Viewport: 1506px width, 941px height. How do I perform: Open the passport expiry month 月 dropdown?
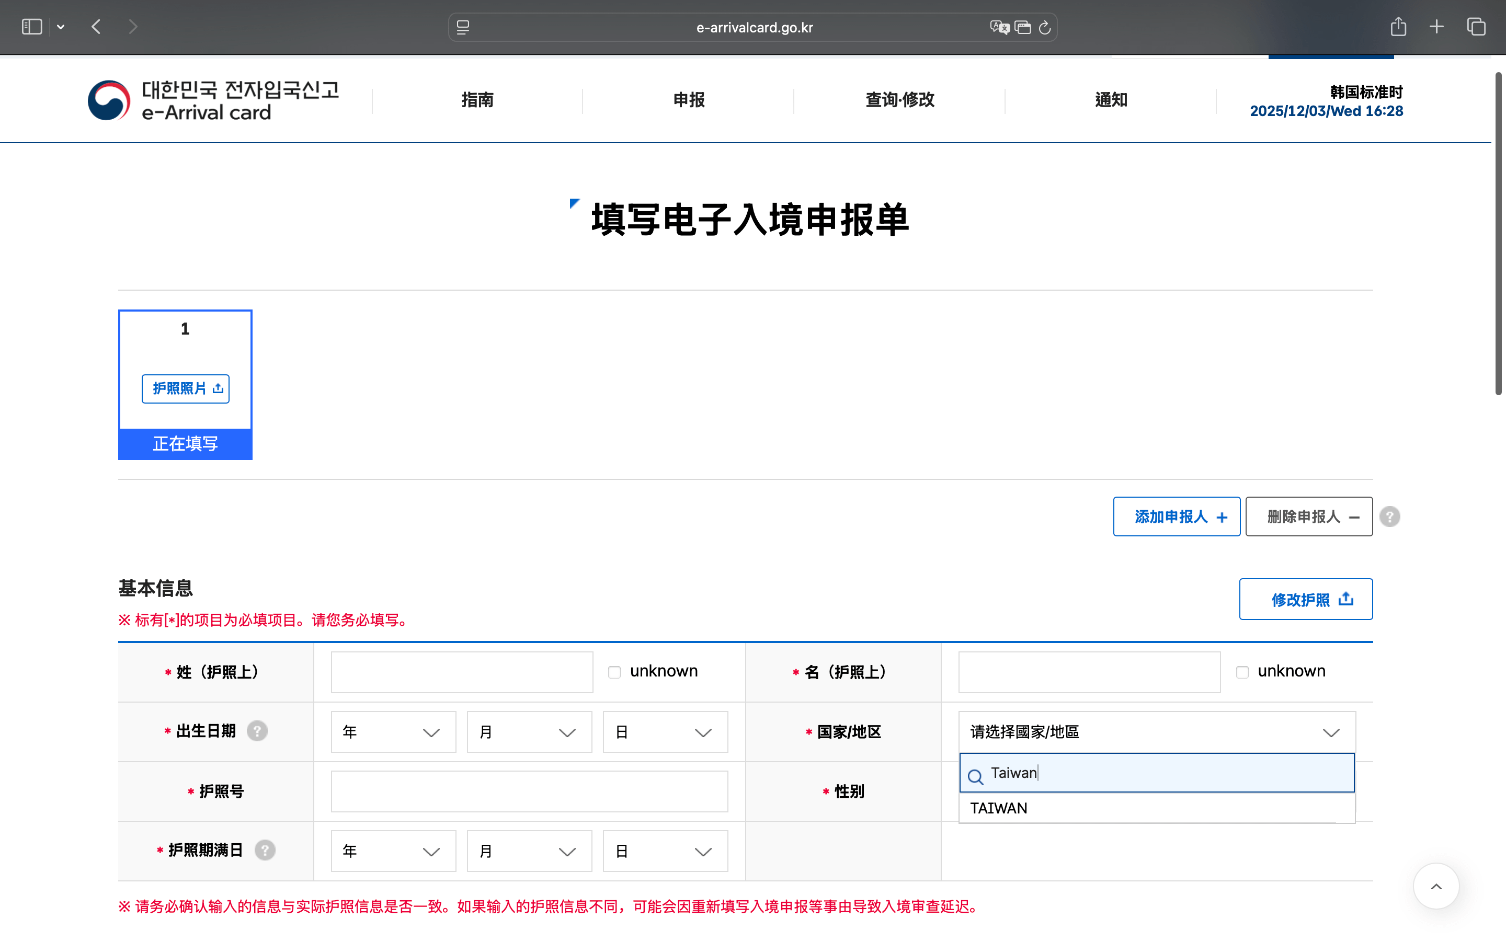point(528,850)
